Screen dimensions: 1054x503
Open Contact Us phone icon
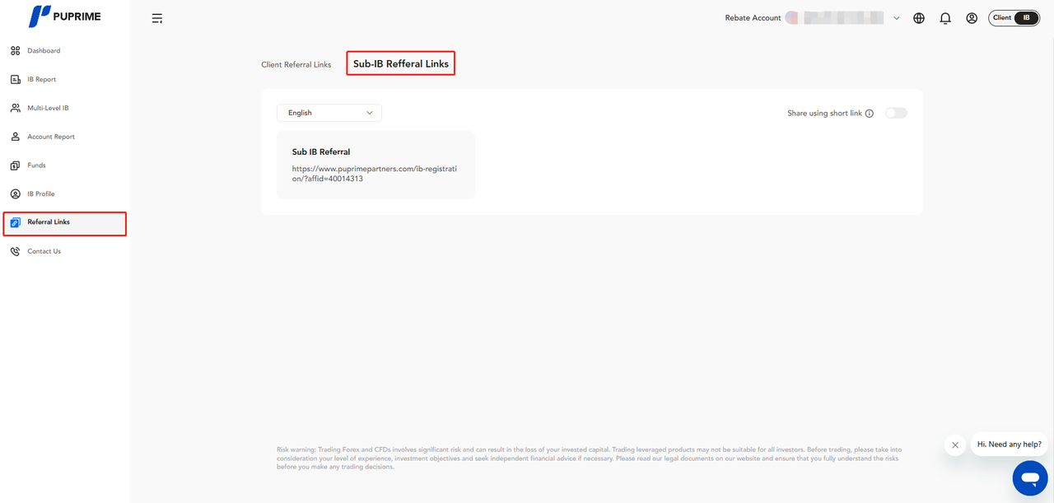15,251
